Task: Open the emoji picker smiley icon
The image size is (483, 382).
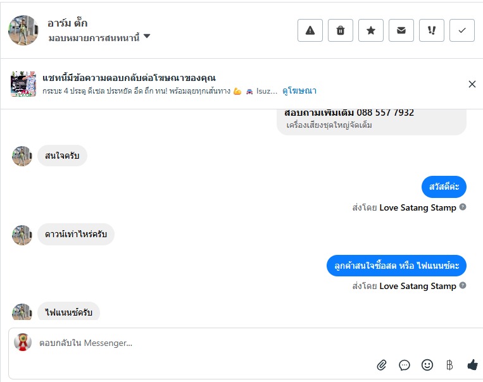Action: tap(427, 365)
